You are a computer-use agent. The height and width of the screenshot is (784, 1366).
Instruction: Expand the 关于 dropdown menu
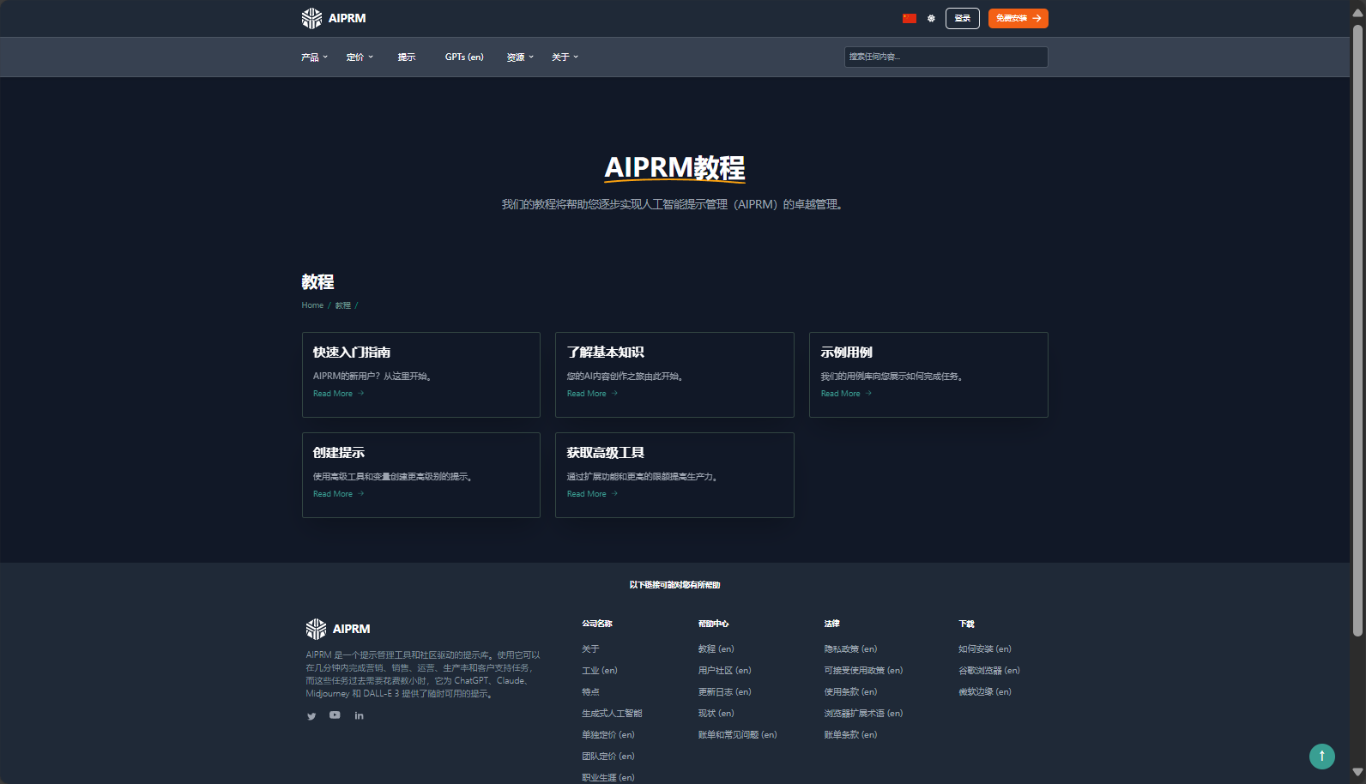pyautogui.click(x=565, y=57)
